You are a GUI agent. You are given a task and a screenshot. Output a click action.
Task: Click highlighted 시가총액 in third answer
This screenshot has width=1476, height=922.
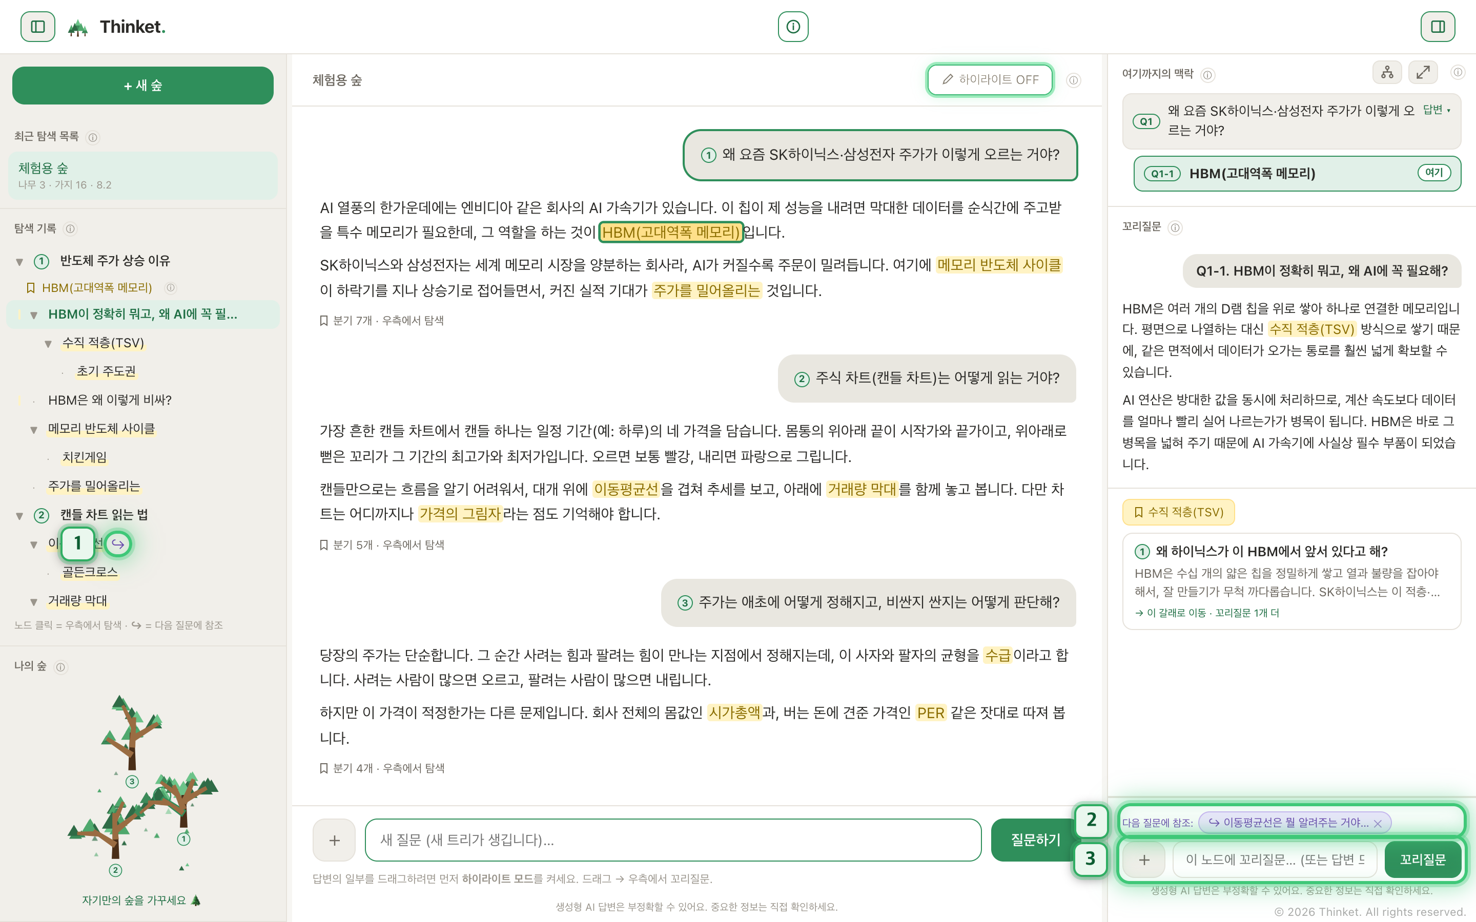tap(734, 713)
